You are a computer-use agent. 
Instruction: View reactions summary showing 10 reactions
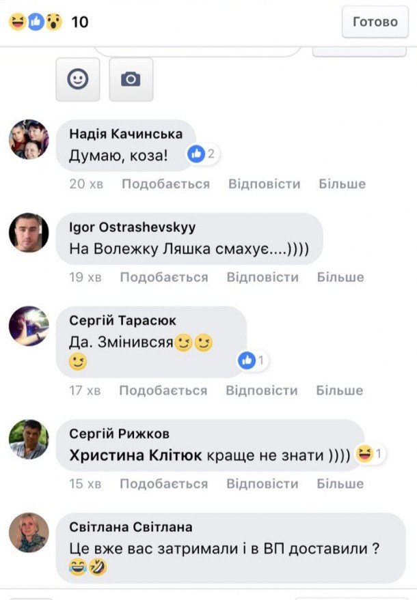(x=49, y=22)
